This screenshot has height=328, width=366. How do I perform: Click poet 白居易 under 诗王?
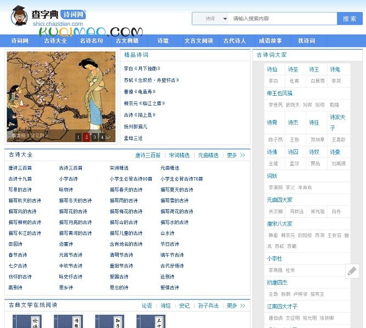(x=318, y=81)
